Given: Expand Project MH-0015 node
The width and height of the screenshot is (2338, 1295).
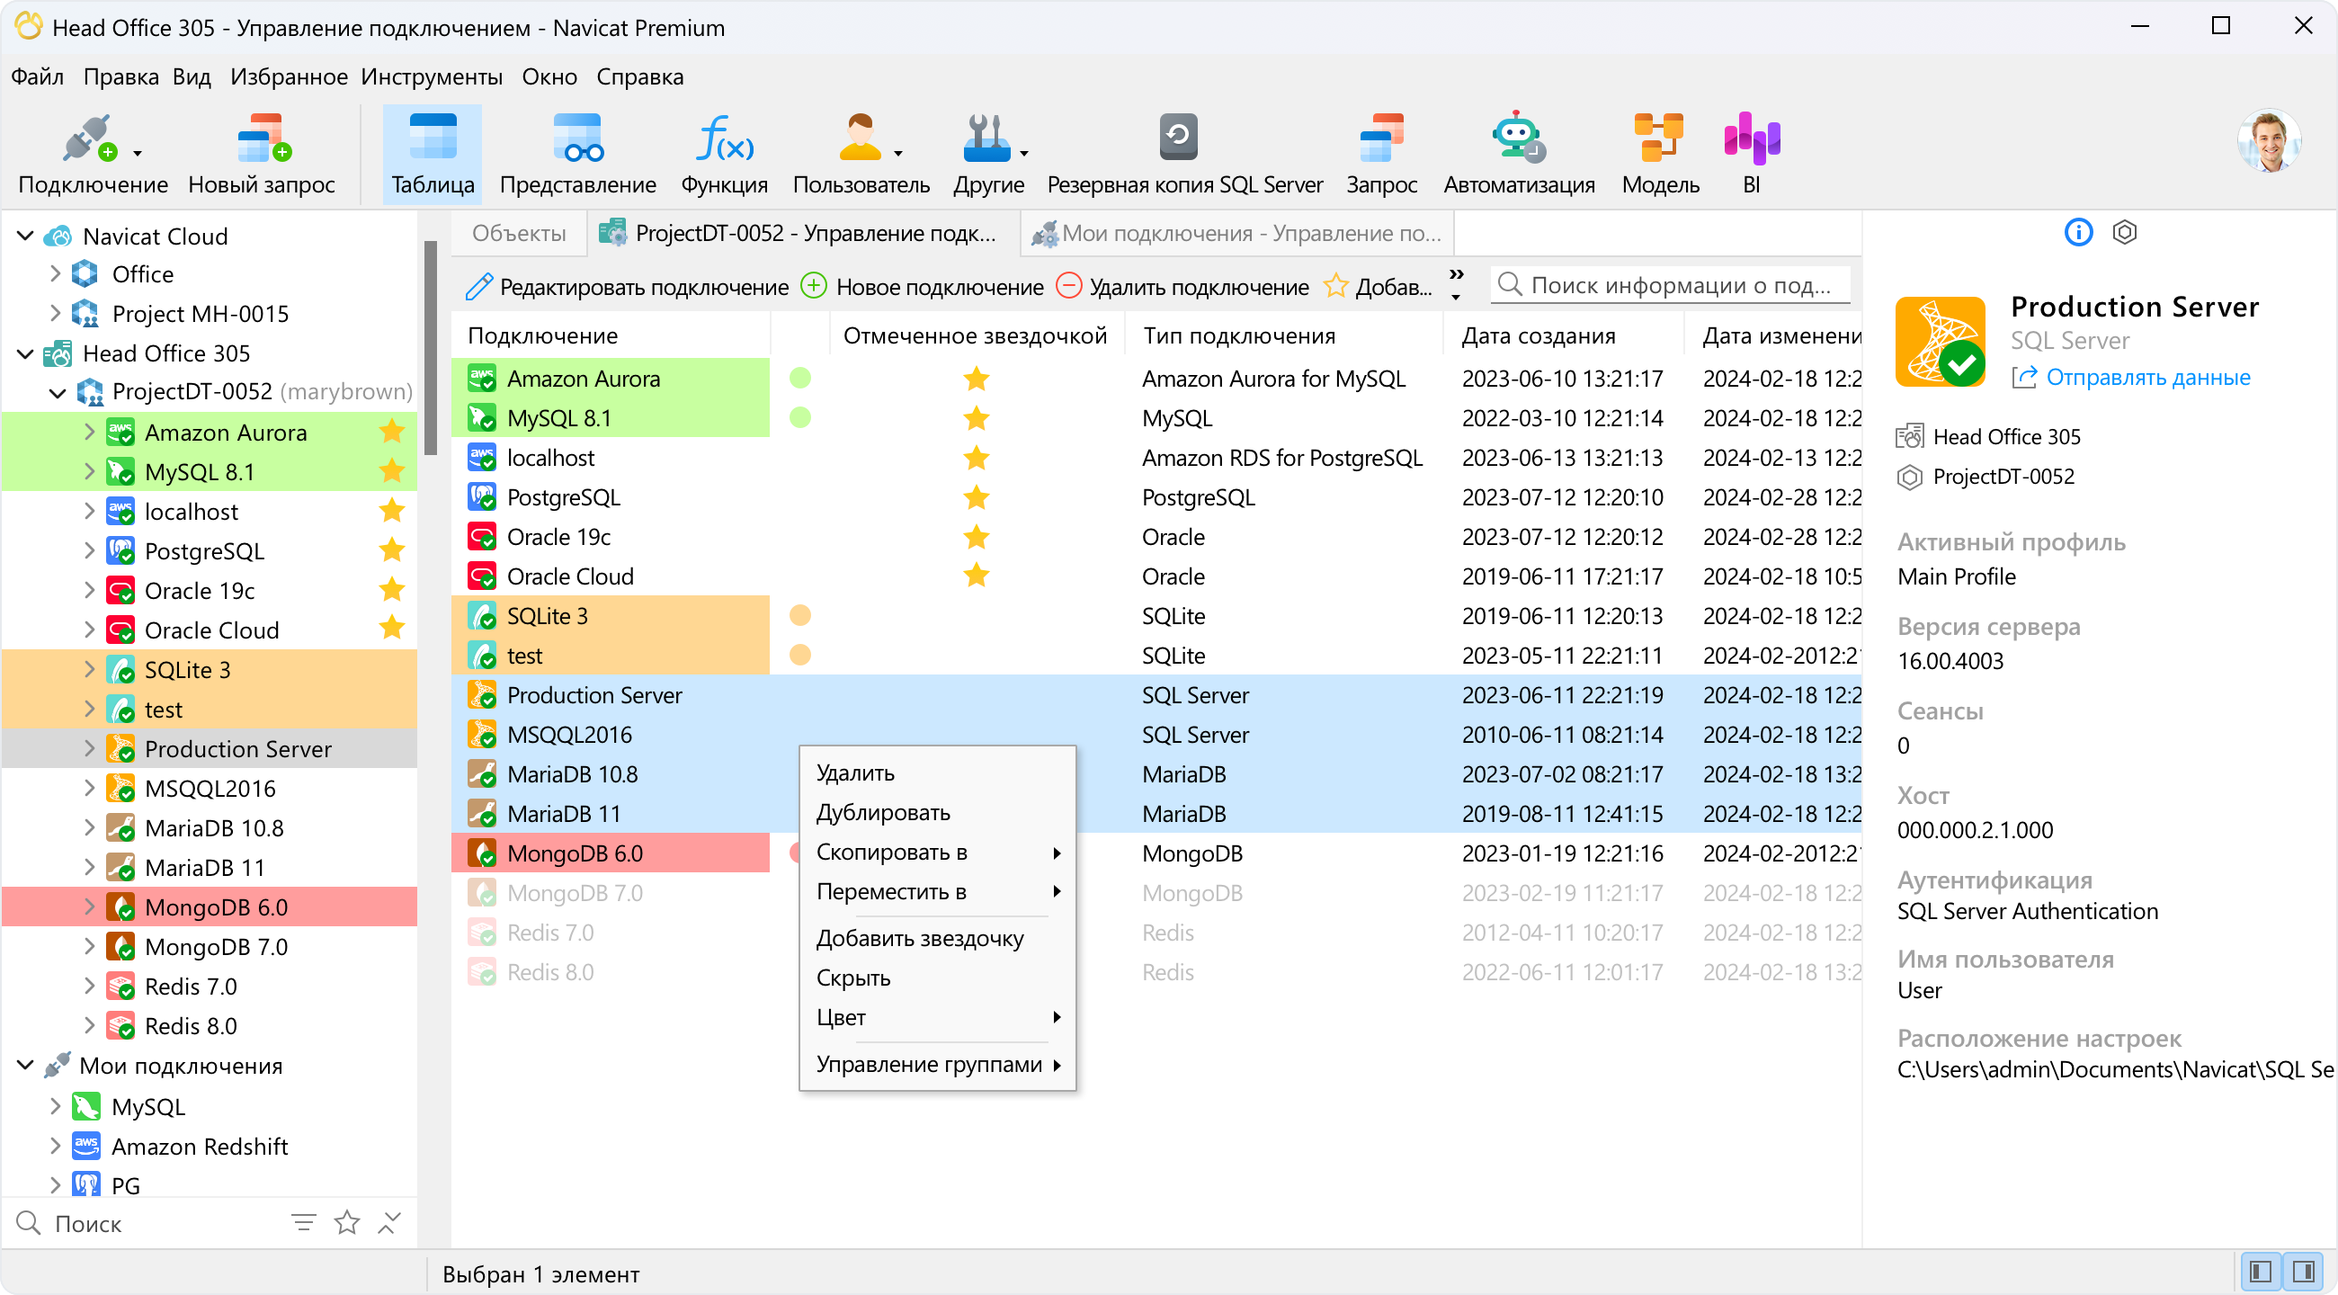Looking at the screenshot, I should coord(55,313).
